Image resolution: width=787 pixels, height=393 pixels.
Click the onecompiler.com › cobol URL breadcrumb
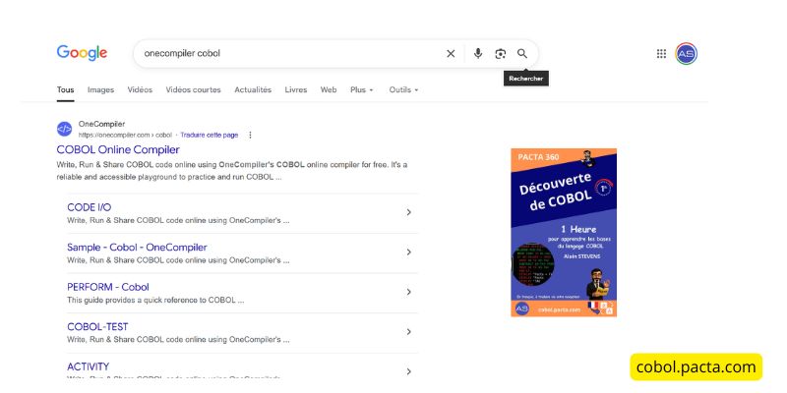click(x=125, y=135)
